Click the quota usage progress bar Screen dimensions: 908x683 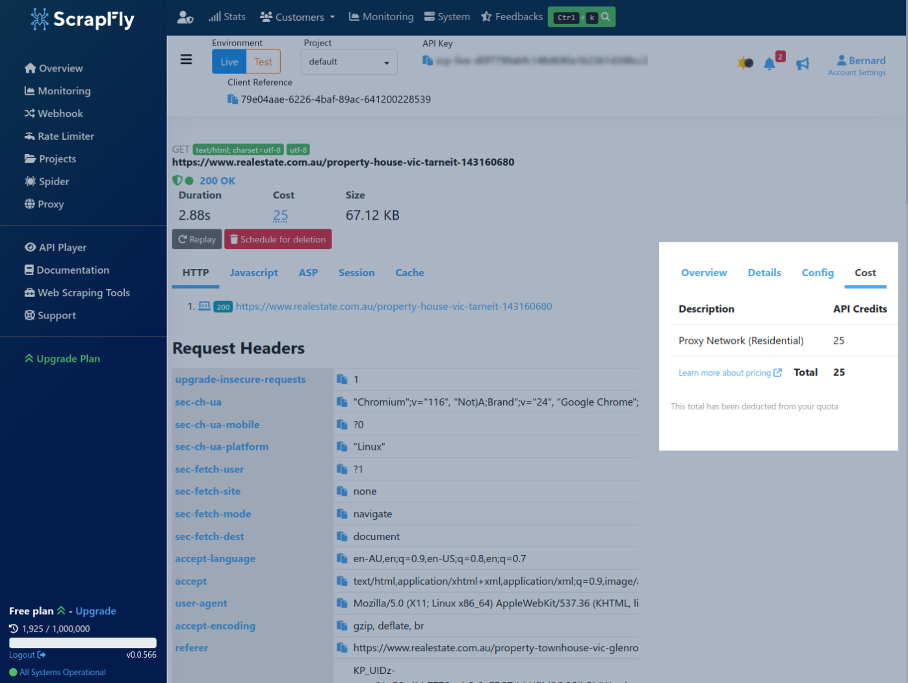tap(83, 642)
